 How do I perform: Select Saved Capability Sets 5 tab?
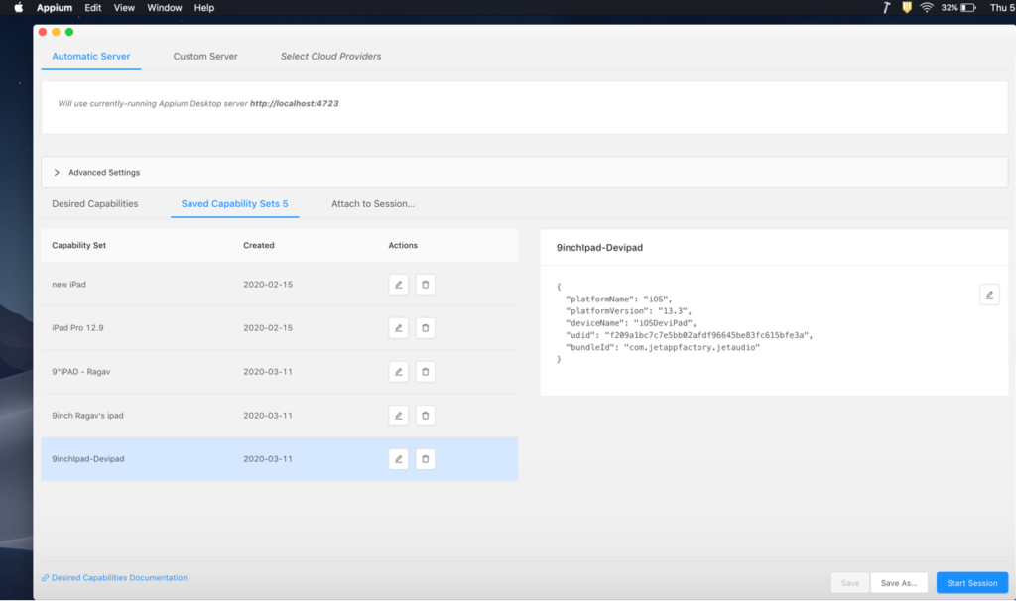pyautogui.click(x=234, y=204)
